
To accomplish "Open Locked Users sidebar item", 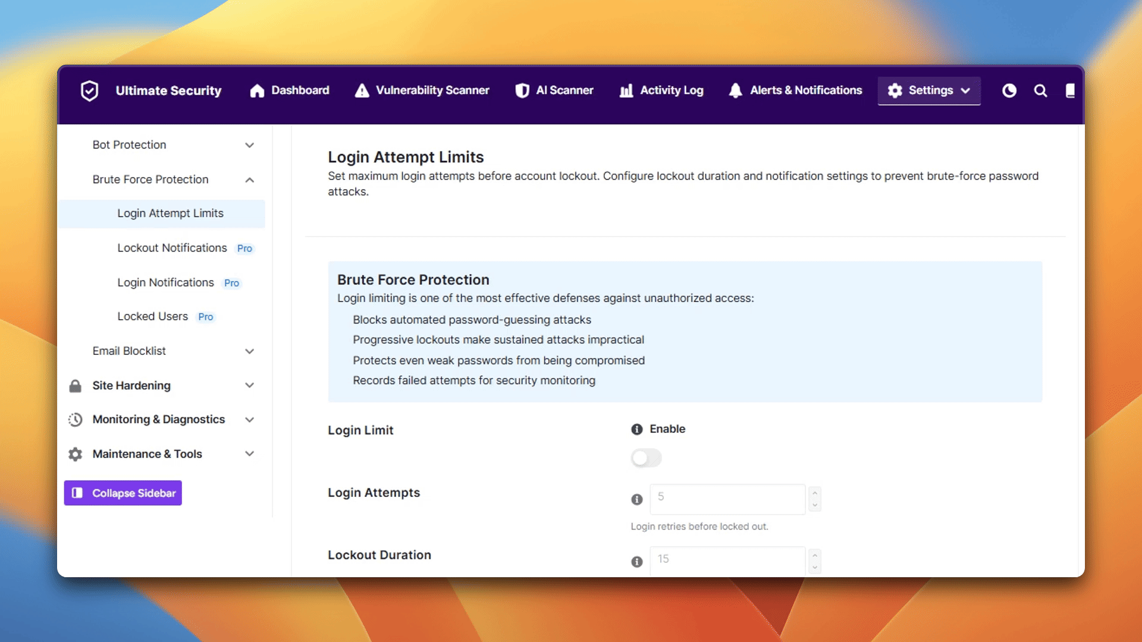I will pyautogui.click(x=152, y=316).
